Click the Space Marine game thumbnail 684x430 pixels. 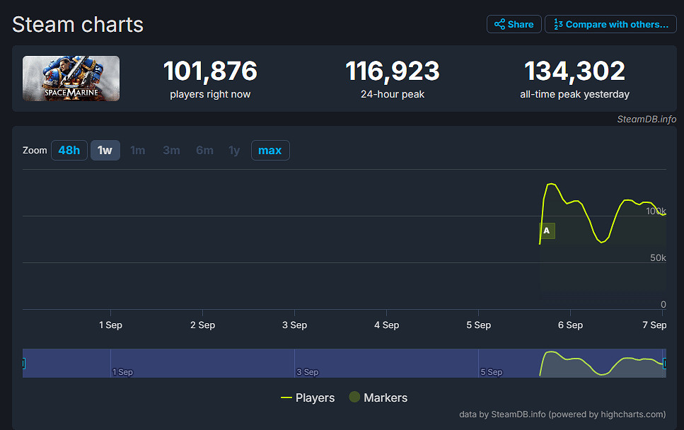[71, 79]
